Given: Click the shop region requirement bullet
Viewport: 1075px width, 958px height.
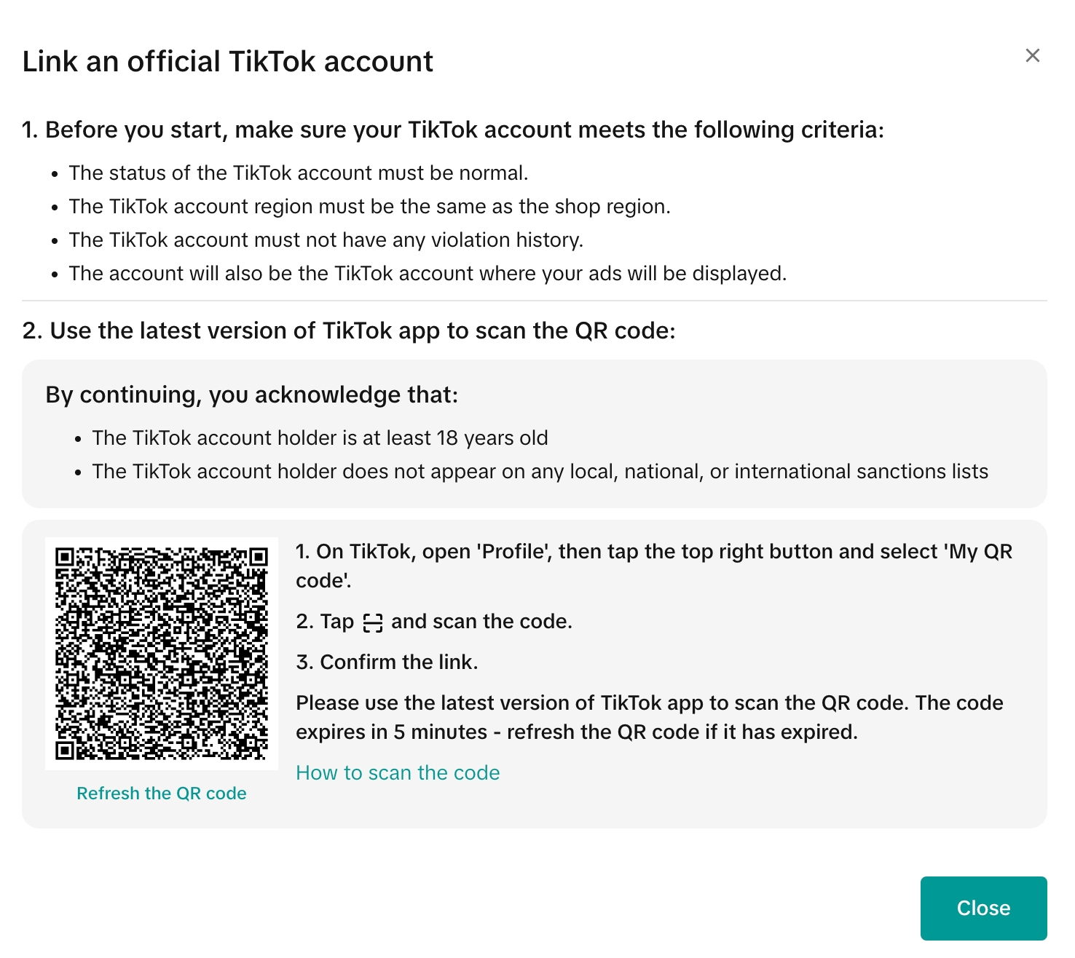Looking at the screenshot, I should click(369, 207).
